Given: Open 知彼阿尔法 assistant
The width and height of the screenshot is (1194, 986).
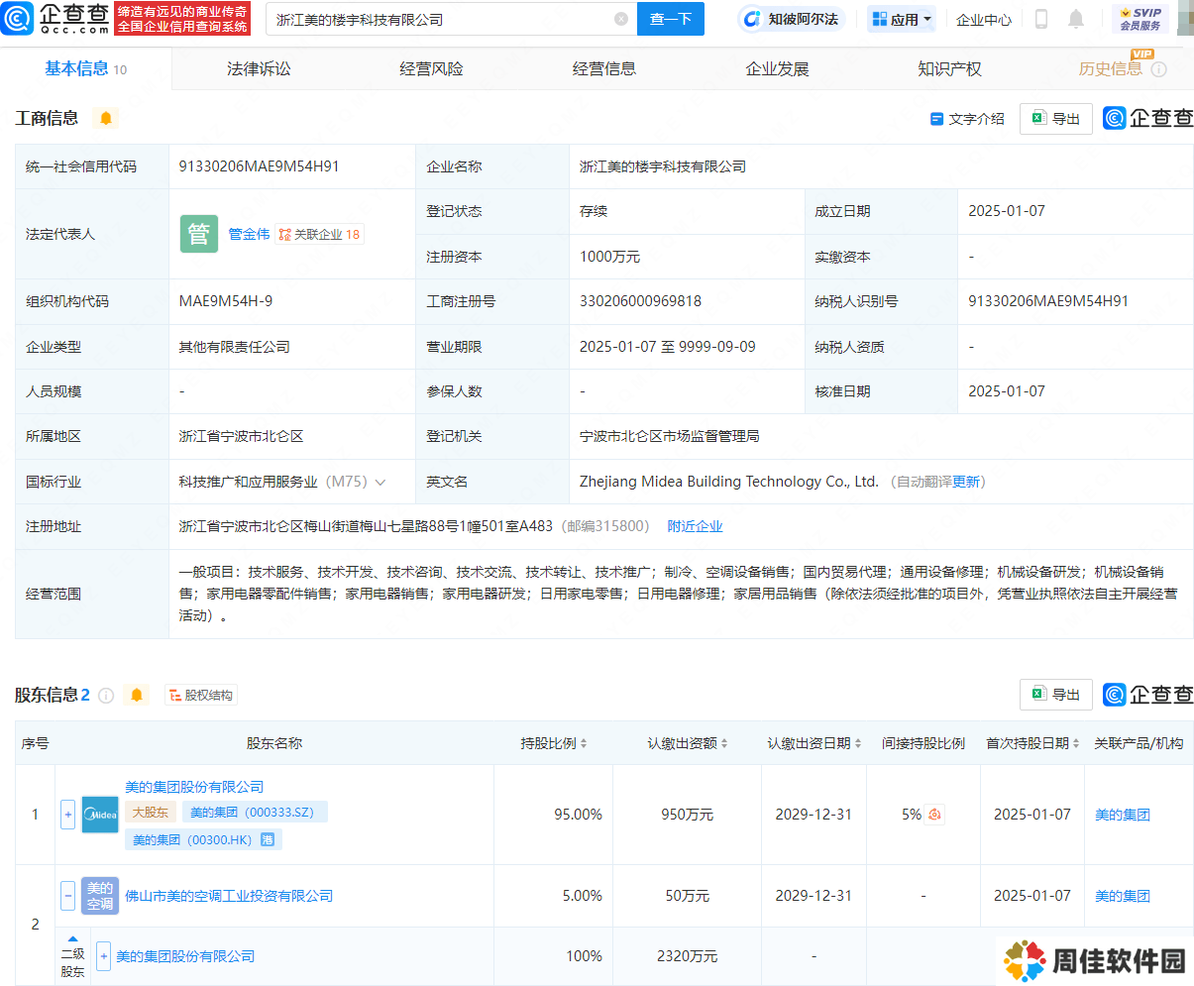Looking at the screenshot, I should click(792, 19).
